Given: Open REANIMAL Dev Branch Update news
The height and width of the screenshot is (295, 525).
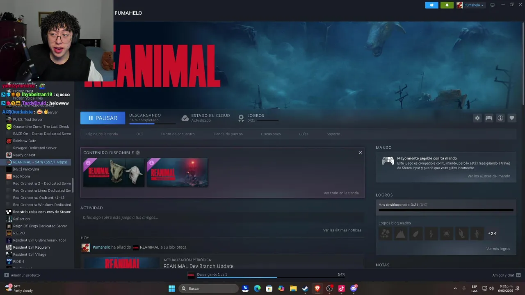Looking at the screenshot, I should [x=199, y=266].
